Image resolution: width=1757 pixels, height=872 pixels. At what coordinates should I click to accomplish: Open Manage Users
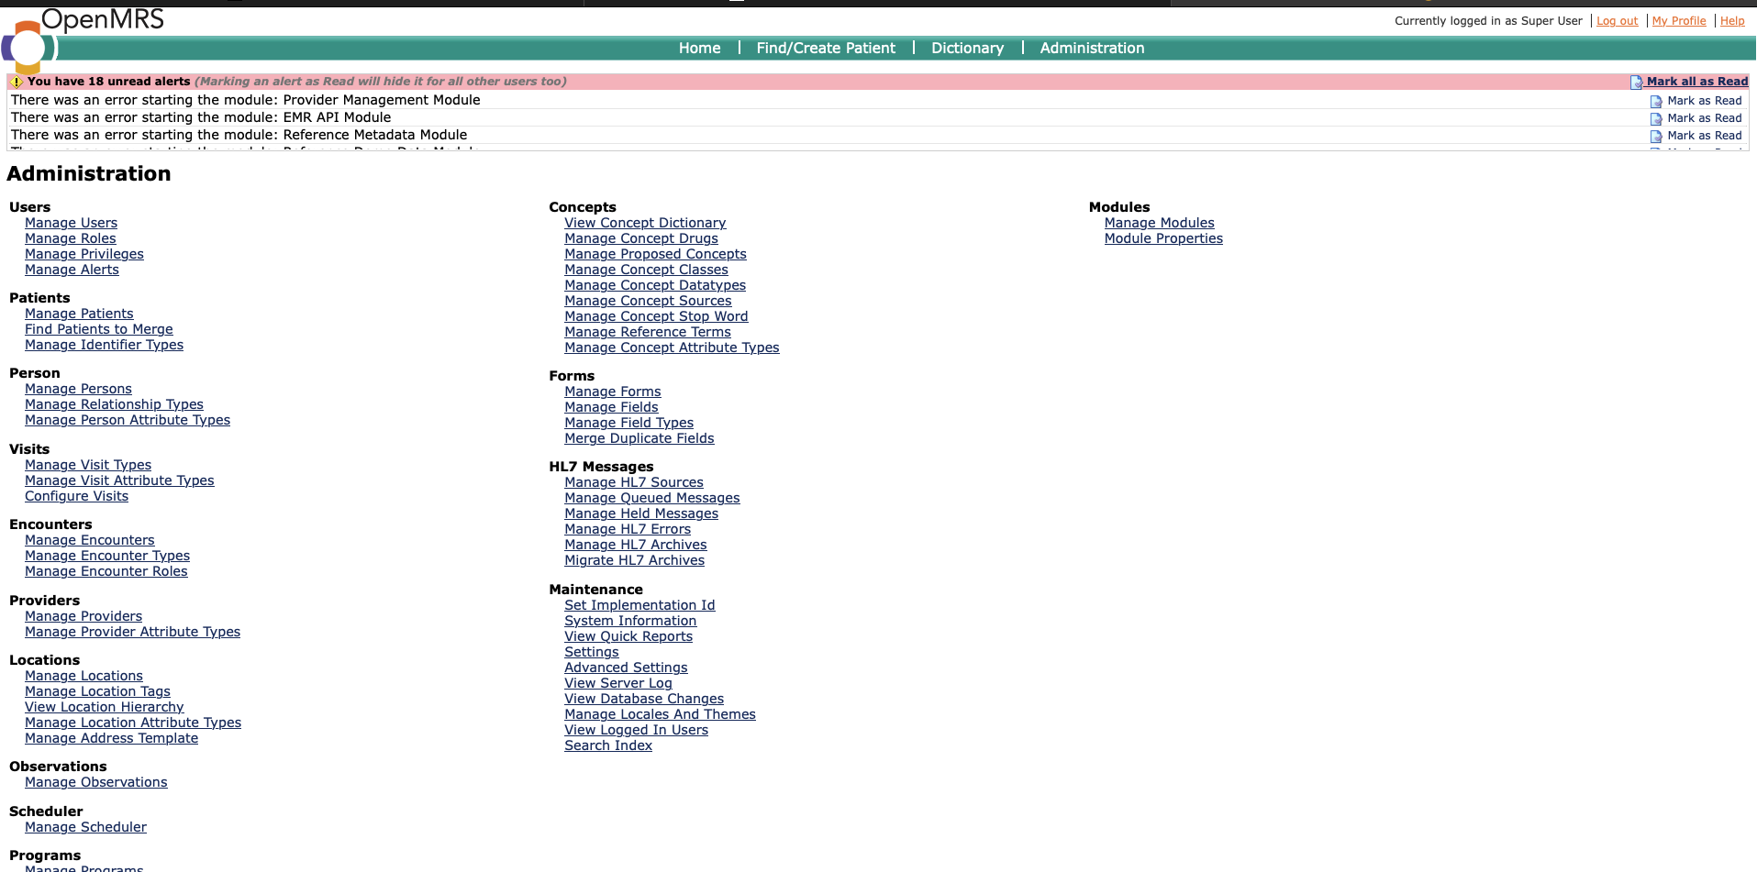coord(71,223)
